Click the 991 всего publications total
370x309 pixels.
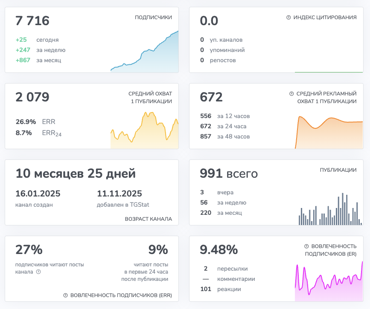pos(229,173)
